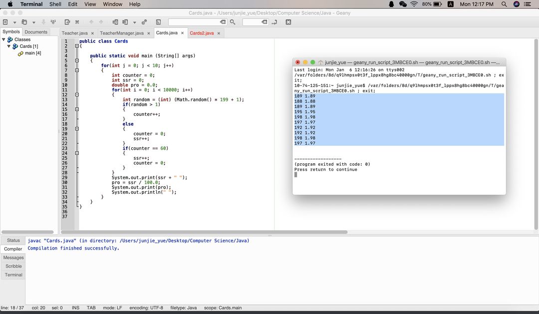
Task: Open the Shell menu
Action: pos(55,4)
